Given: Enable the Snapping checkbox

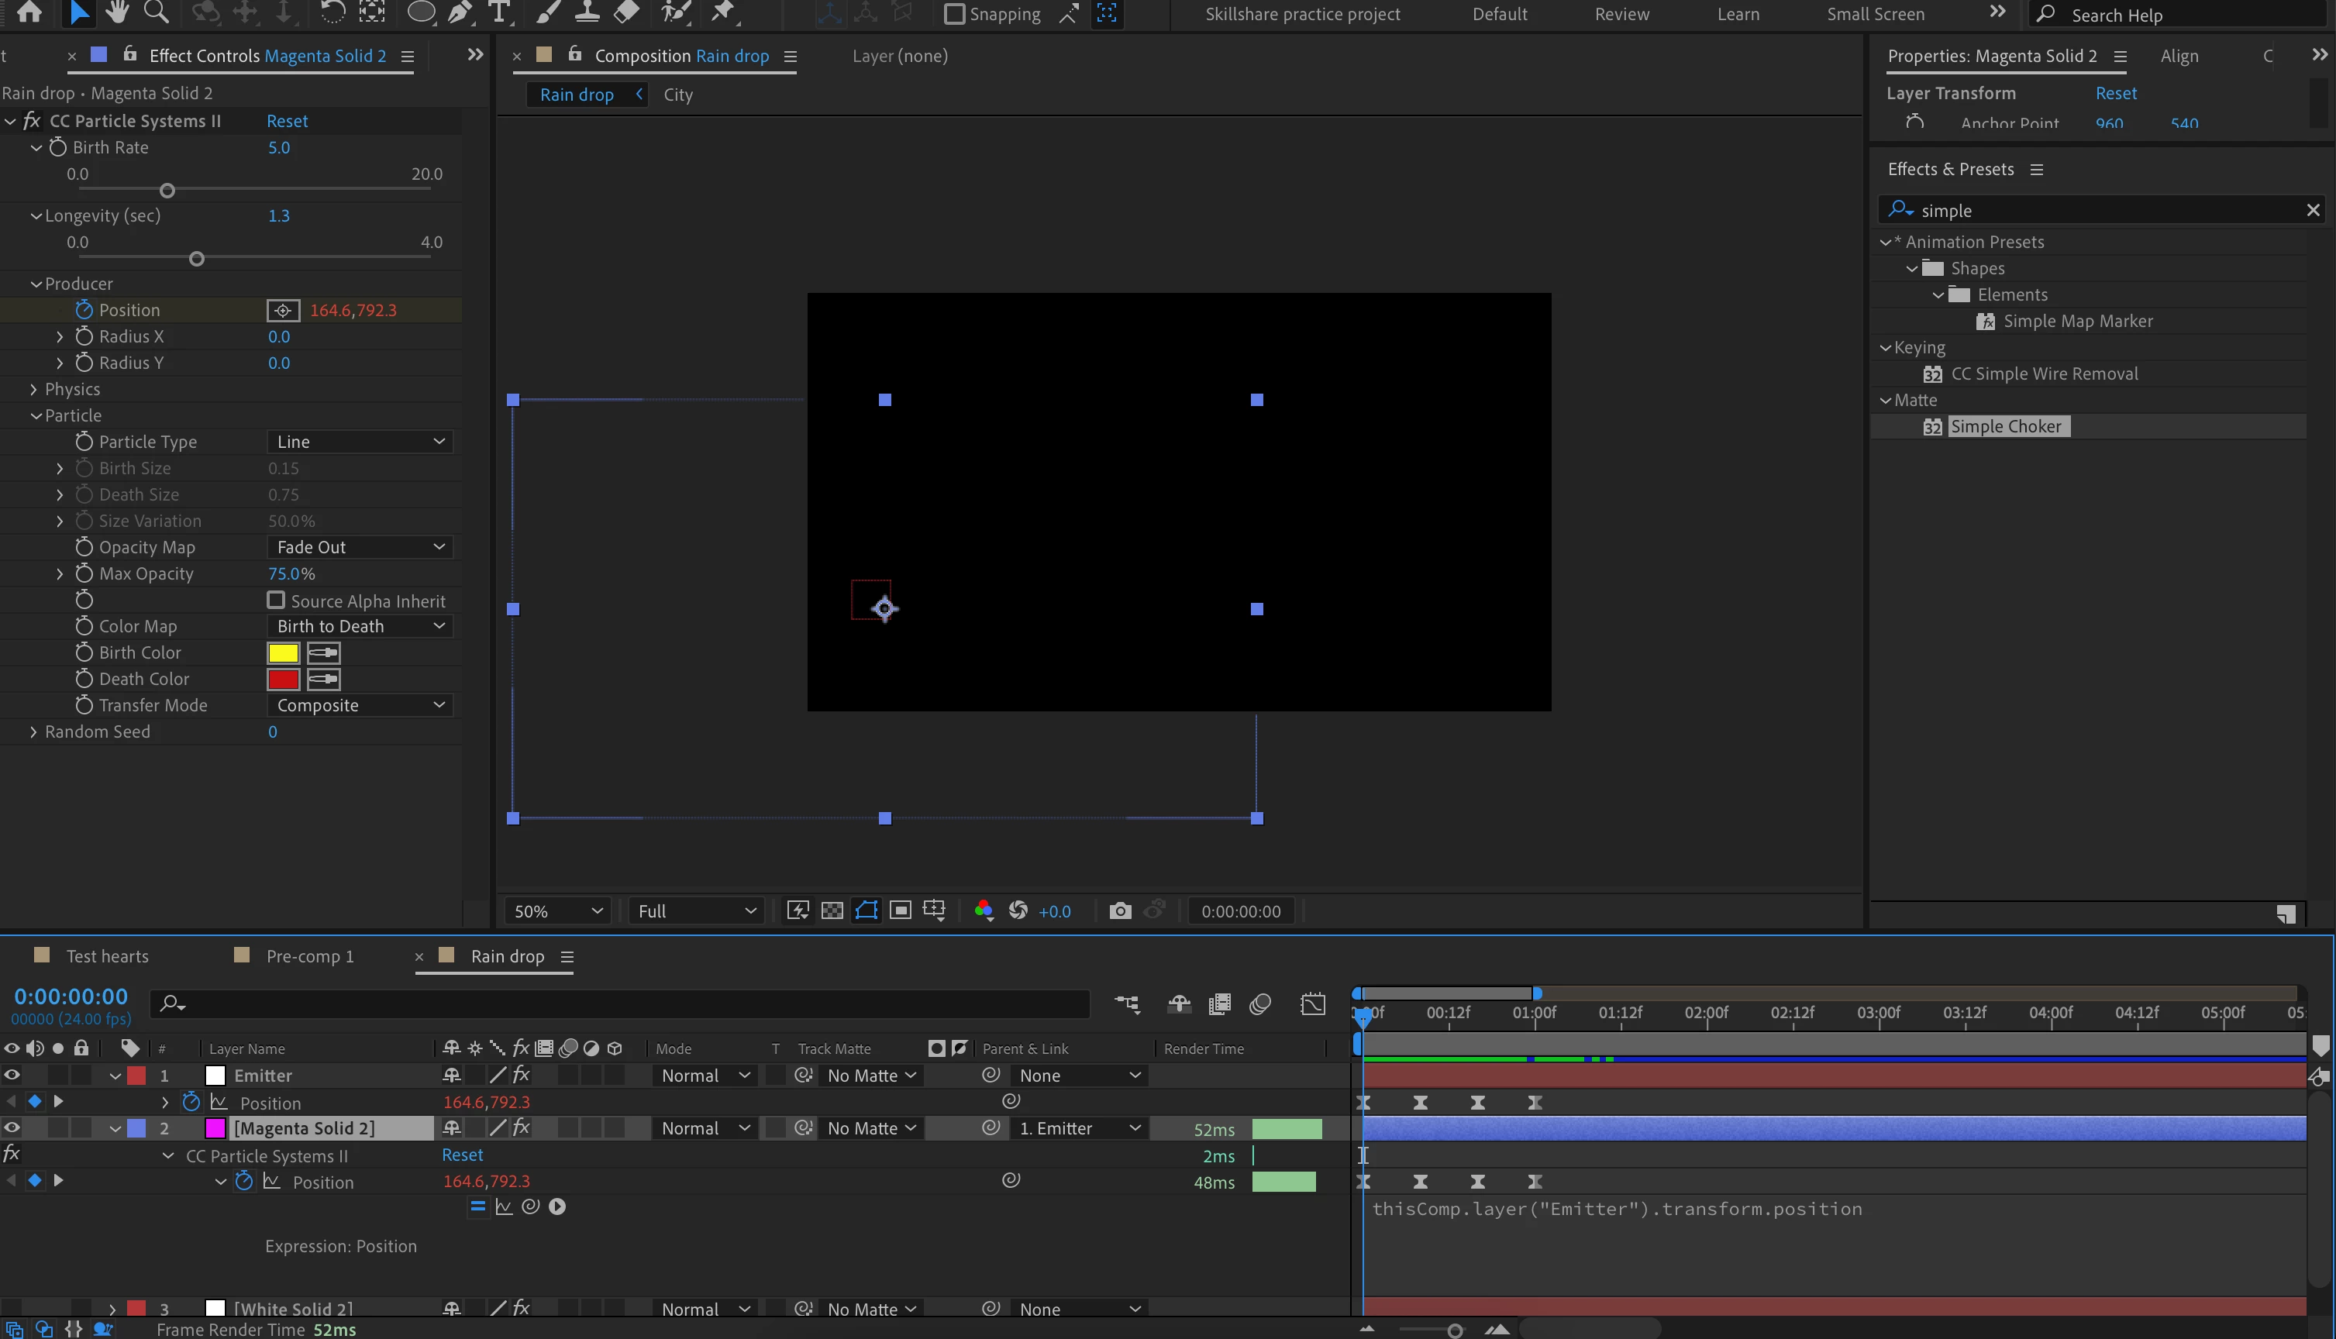Looking at the screenshot, I should pyautogui.click(x=954, y=14).
